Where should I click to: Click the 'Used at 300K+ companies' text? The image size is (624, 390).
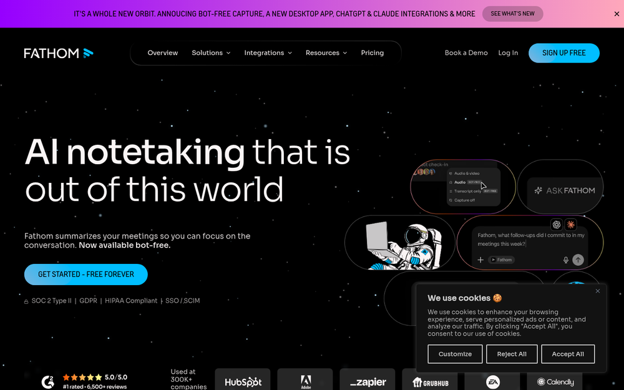point(188,379)
